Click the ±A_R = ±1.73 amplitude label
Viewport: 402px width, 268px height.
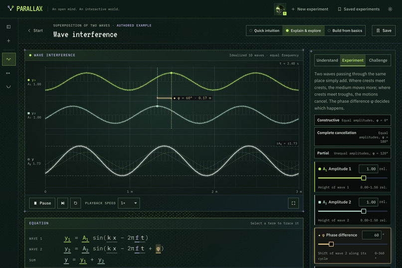(x=287, y=143)
